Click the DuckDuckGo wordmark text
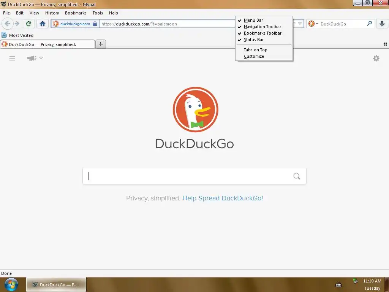The height and width of the screenshot is (292, 389). coord(194,143)
